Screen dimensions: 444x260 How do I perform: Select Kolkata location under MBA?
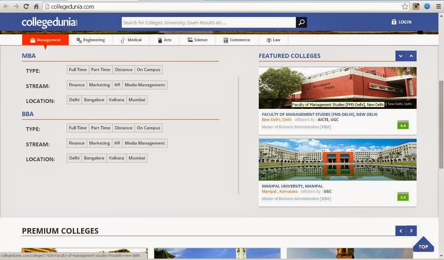pos(117,100)
